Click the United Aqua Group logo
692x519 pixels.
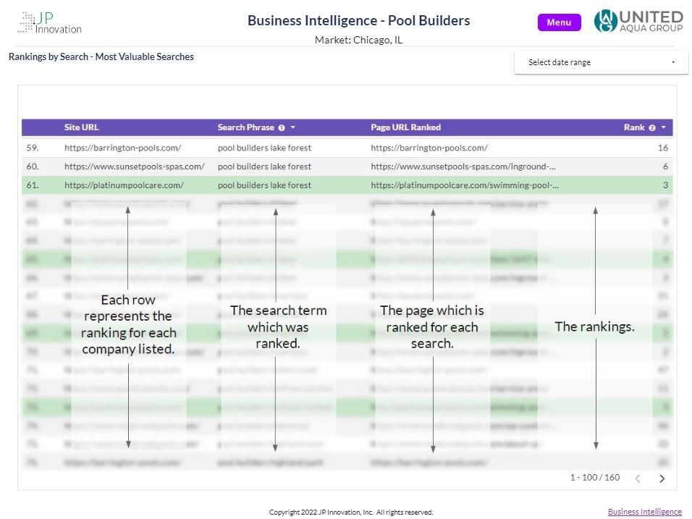[638, 21]
